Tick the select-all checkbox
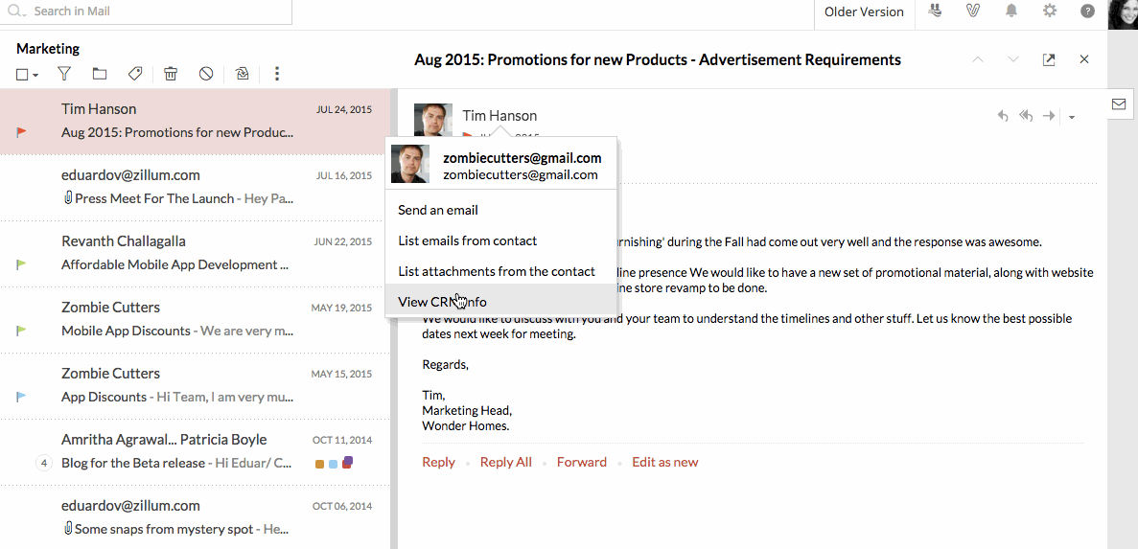 tap(22, 75)
